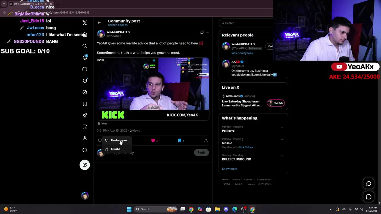Screen dimensions: 381x214
Task: Click the Reply button
Action: [x=201, y=153]
